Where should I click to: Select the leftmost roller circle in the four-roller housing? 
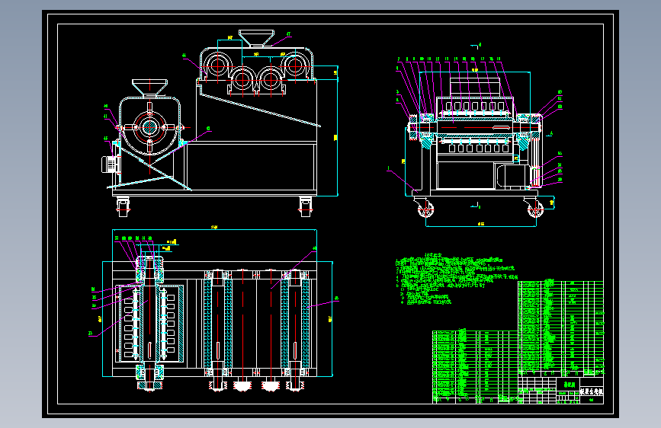point(217,66)
